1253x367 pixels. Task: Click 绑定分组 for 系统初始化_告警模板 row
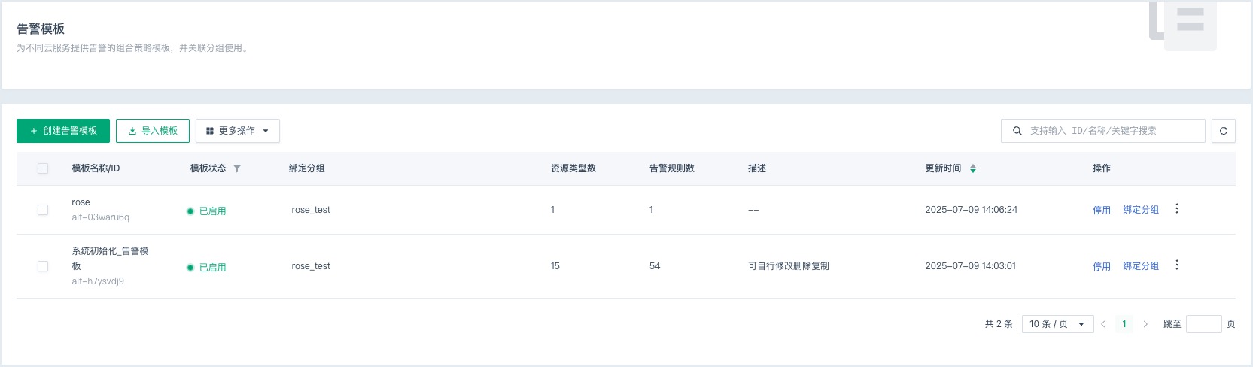[1141, 266]
